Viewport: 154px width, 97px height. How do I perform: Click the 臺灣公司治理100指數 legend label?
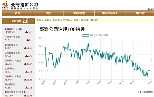pyautogui.click(x=99, y=35)
